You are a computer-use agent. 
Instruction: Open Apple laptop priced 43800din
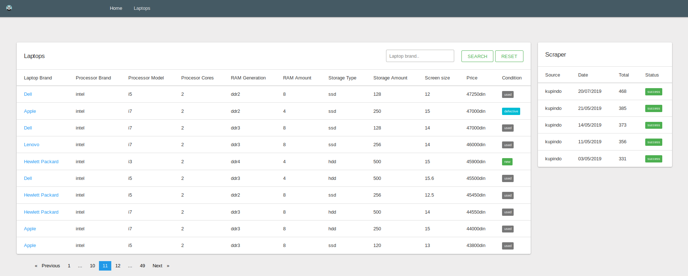pos(30,246)
